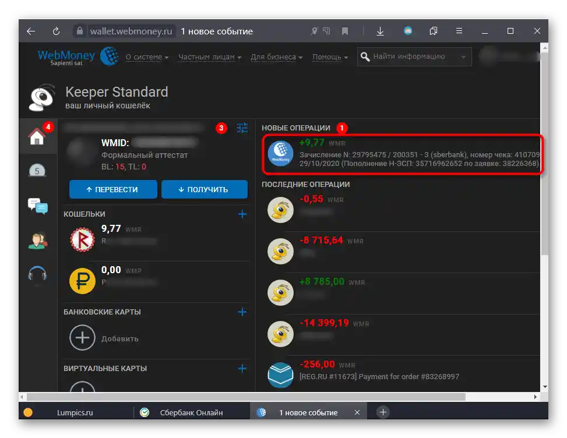Open the REG.RU payment box icon
Screen dimensions: 567x438
click(x=280, y=375)
